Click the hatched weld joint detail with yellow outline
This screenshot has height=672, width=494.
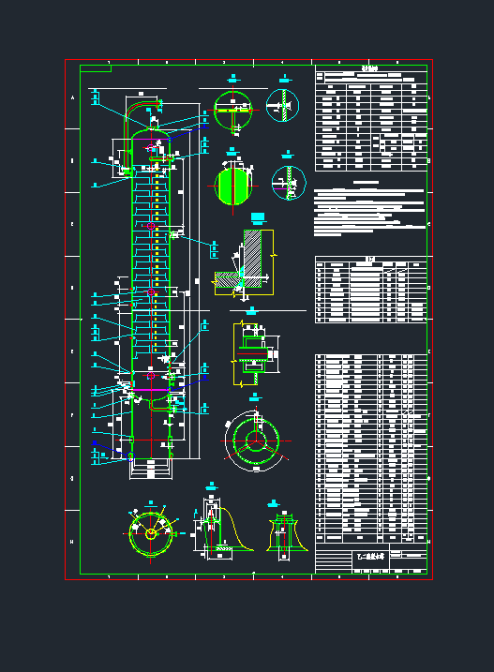point(244,262)
